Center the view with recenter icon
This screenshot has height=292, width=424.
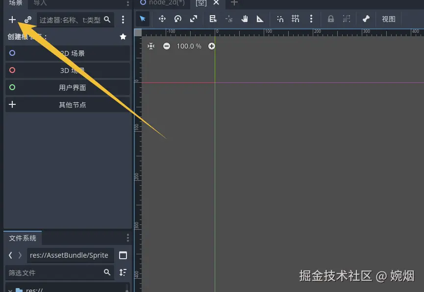pyautogui.click(x=151, y=46)
